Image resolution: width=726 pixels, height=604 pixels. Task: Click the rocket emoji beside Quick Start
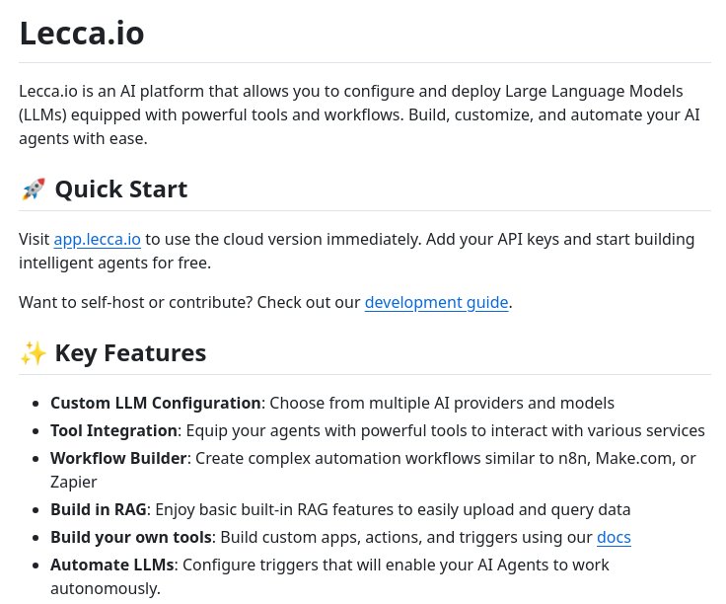33,189
